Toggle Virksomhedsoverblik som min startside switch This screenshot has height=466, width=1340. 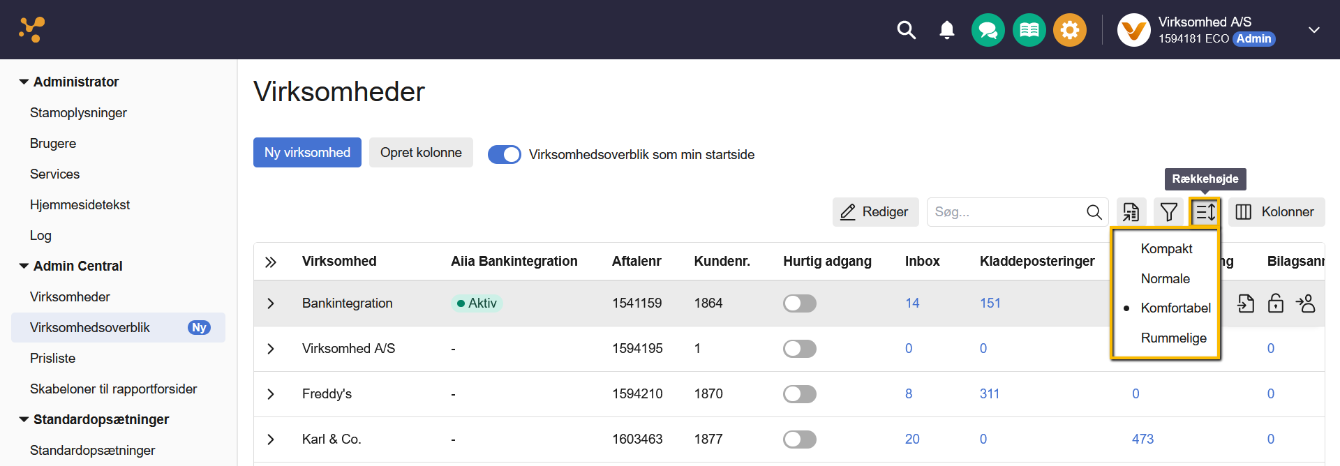[504, 154]
